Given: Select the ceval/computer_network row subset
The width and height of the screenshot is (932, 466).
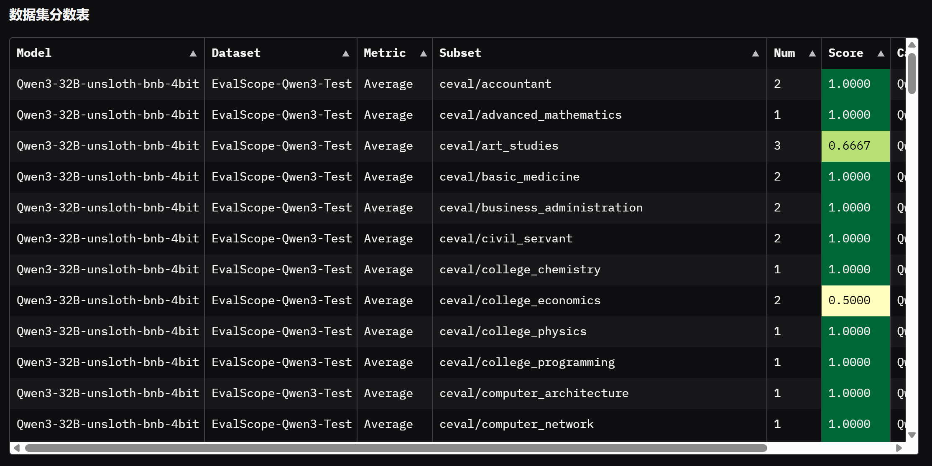Looking at the screenshot, I should pos(600,424).
